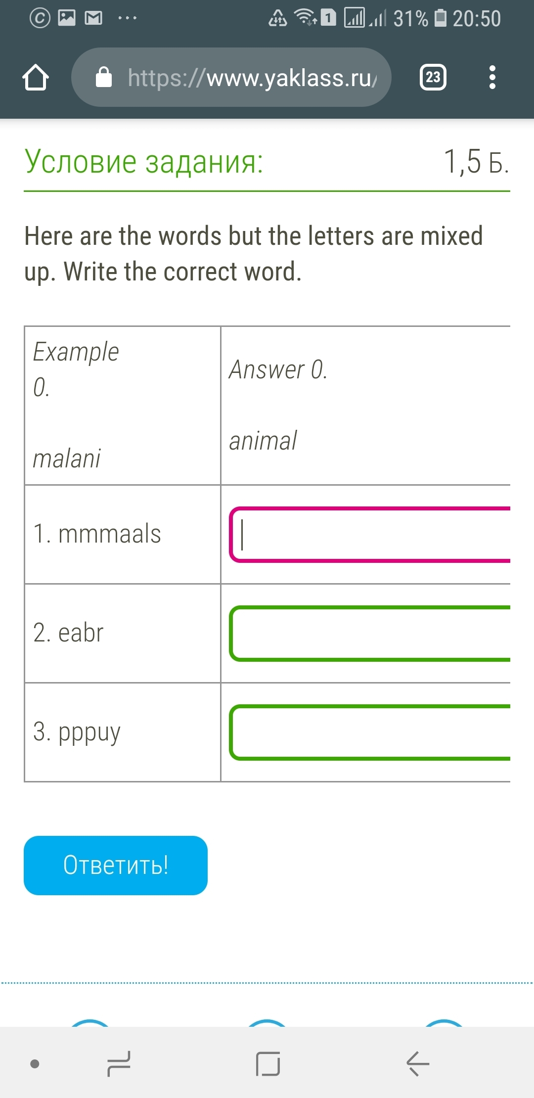This screenshot has height=1098, width=534.
Task: Tap the Android back navigation arrow
Action: click(418, 1063)
